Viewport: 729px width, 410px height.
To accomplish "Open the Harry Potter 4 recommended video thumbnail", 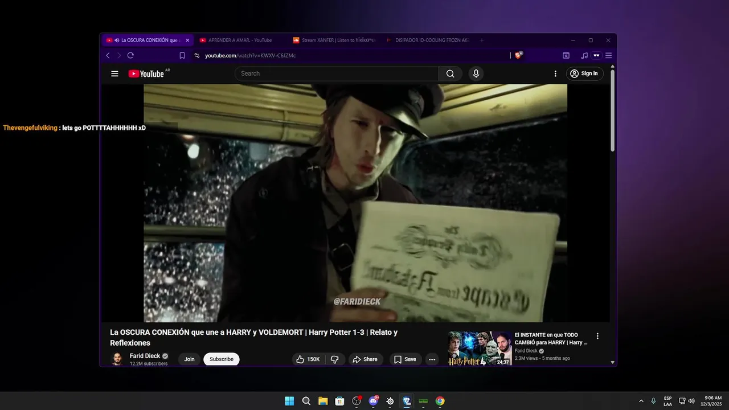I will [480, 348].
